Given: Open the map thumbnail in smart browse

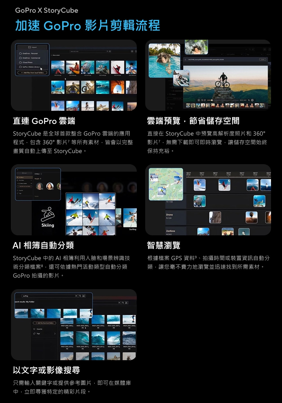Looking at the screenshot, I should click(x=166, y=184).
